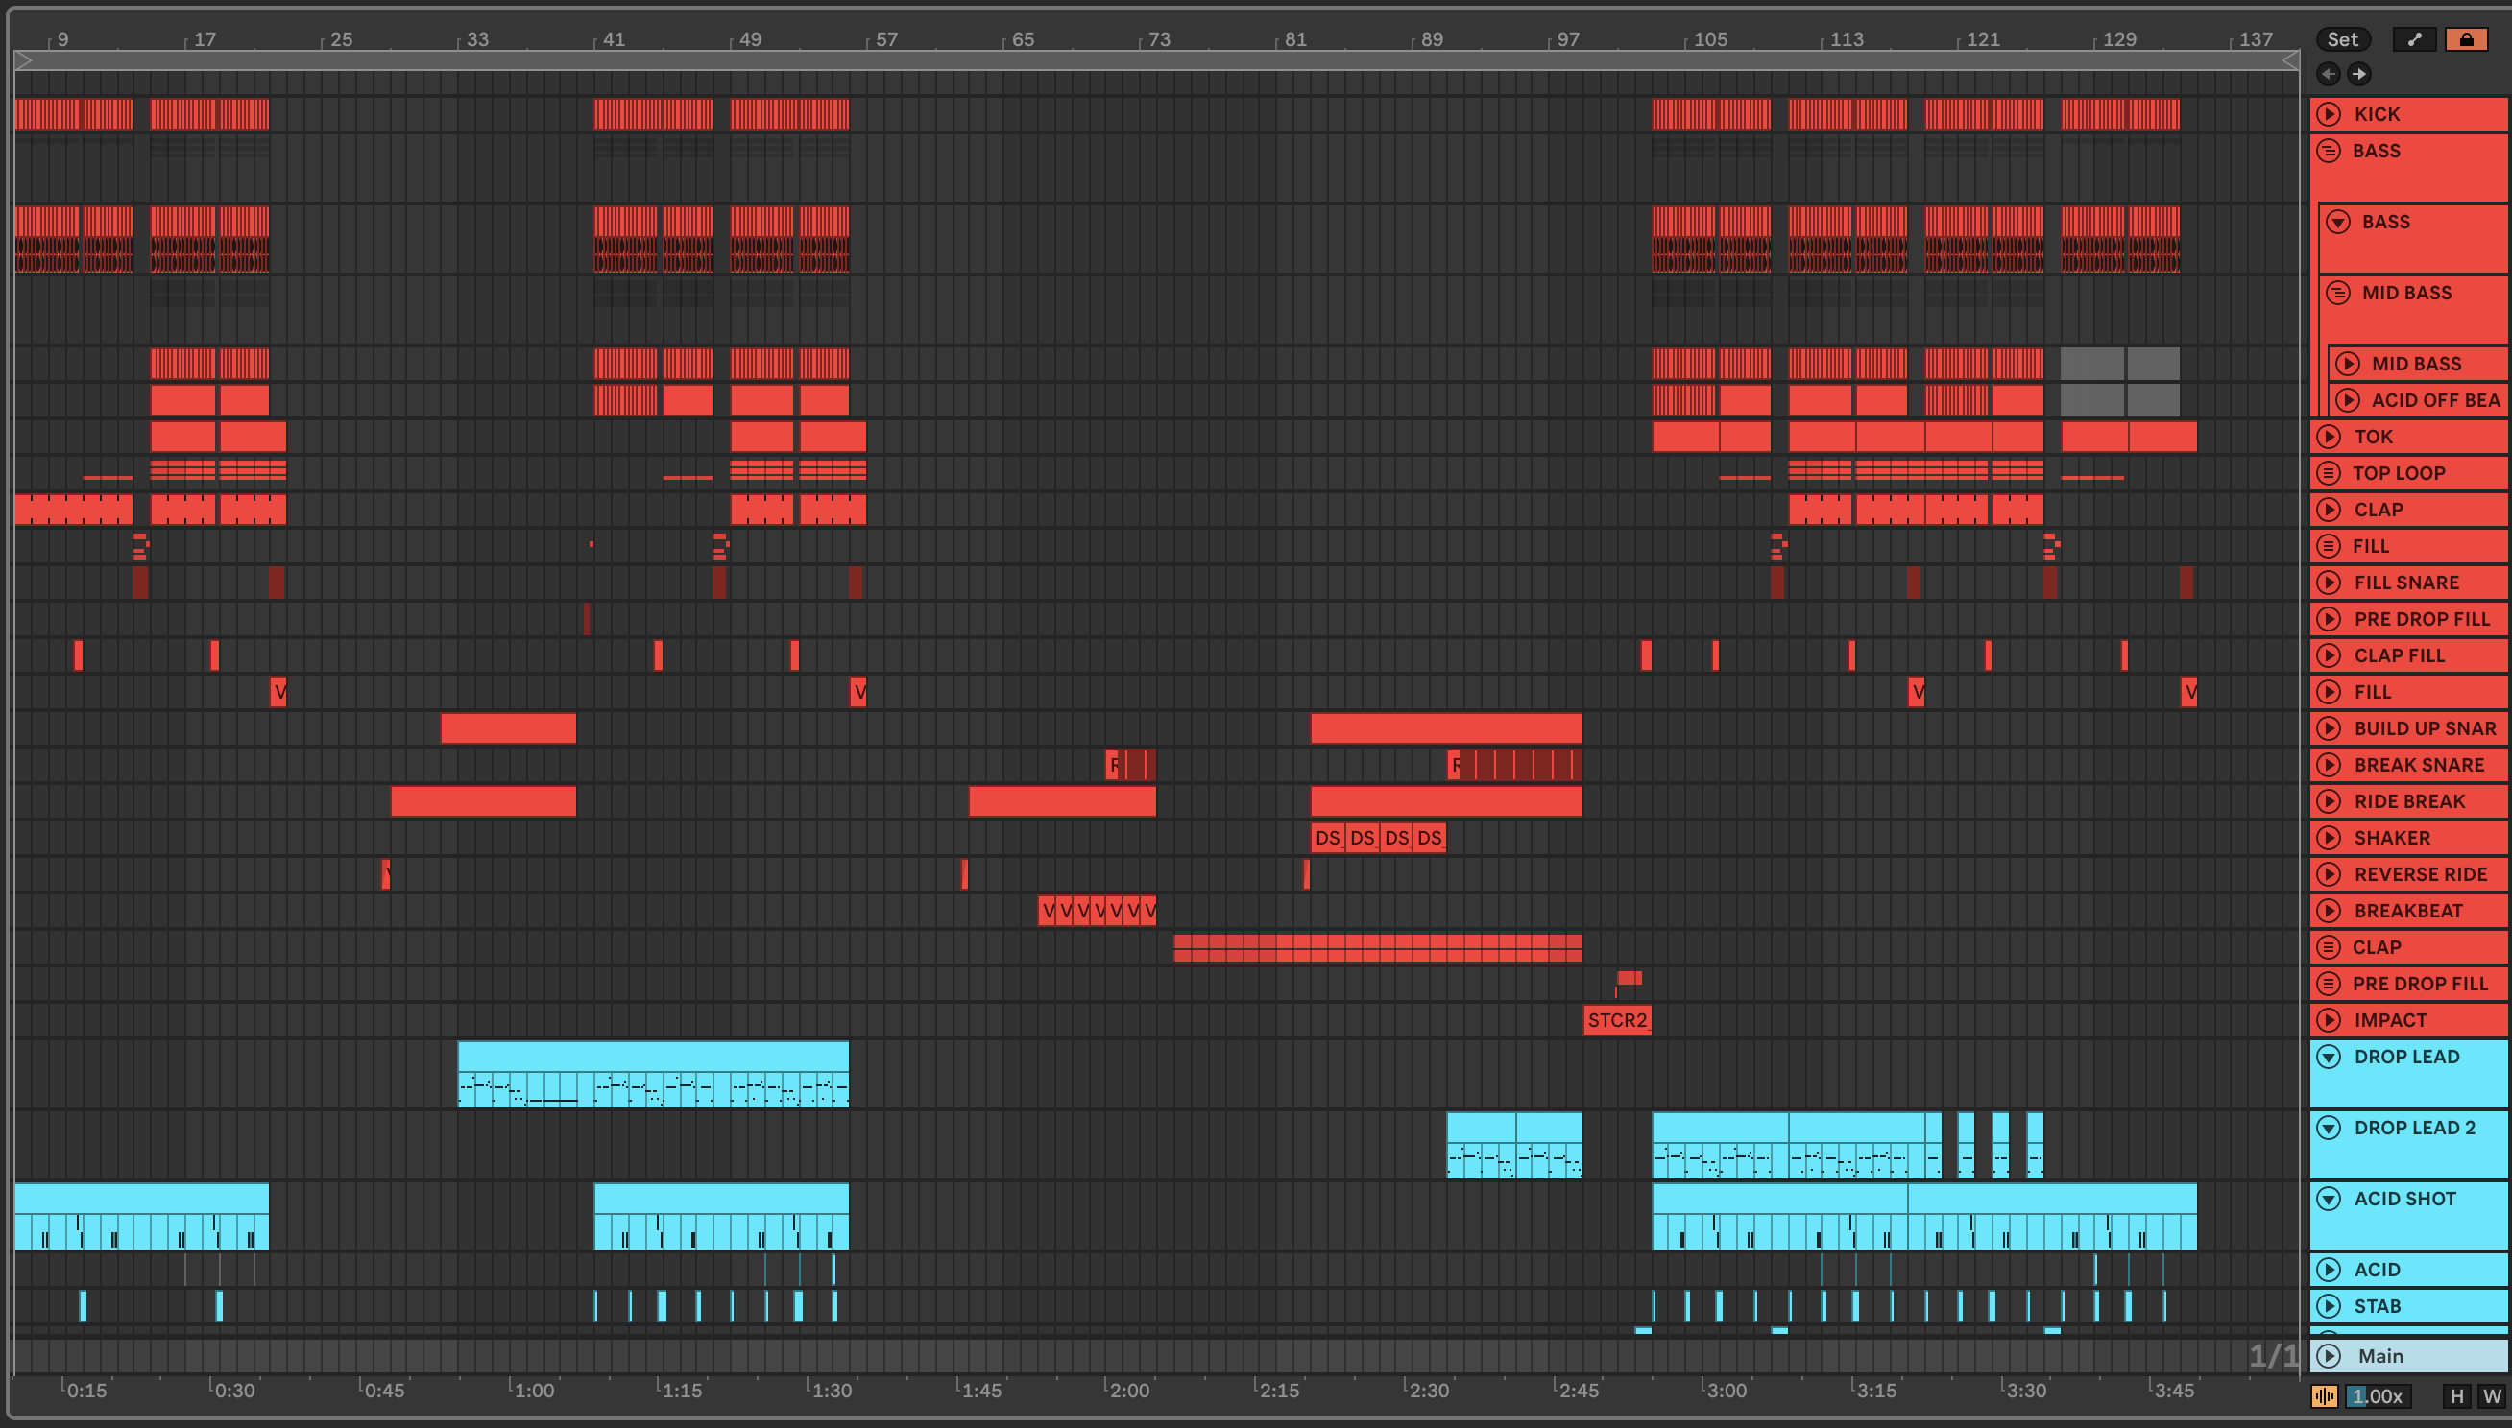Select the KICK track name

(2377, 114)
